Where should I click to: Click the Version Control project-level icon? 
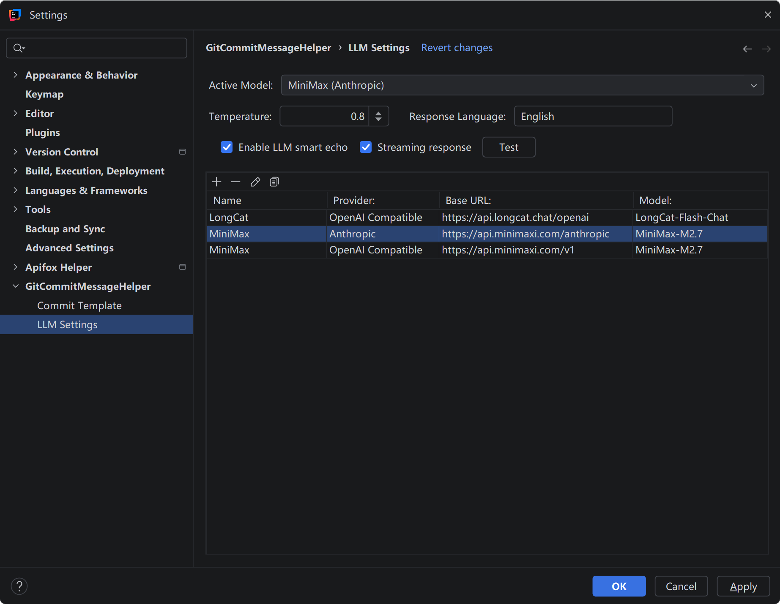coord(183,152)
